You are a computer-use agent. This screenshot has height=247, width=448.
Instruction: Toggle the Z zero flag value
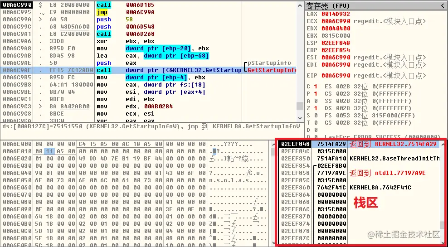[x=316, y=108]
